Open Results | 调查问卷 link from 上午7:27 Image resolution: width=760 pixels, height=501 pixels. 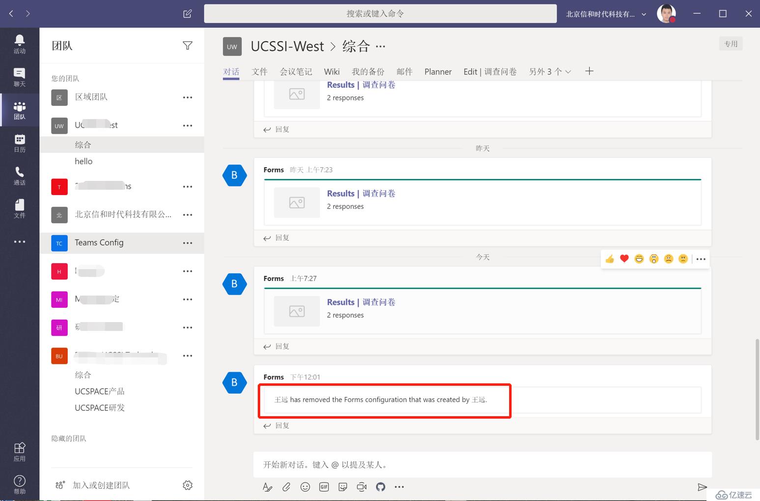pyautogui.click(x=361, y=302)
